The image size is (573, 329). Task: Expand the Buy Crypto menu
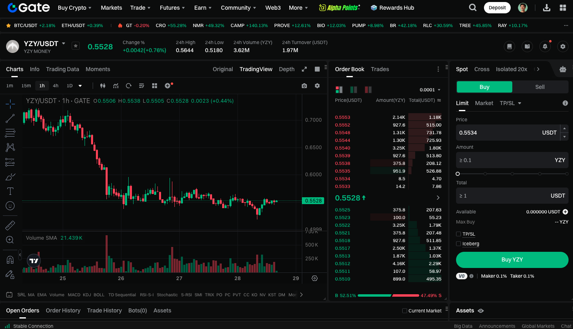point(74,8)
